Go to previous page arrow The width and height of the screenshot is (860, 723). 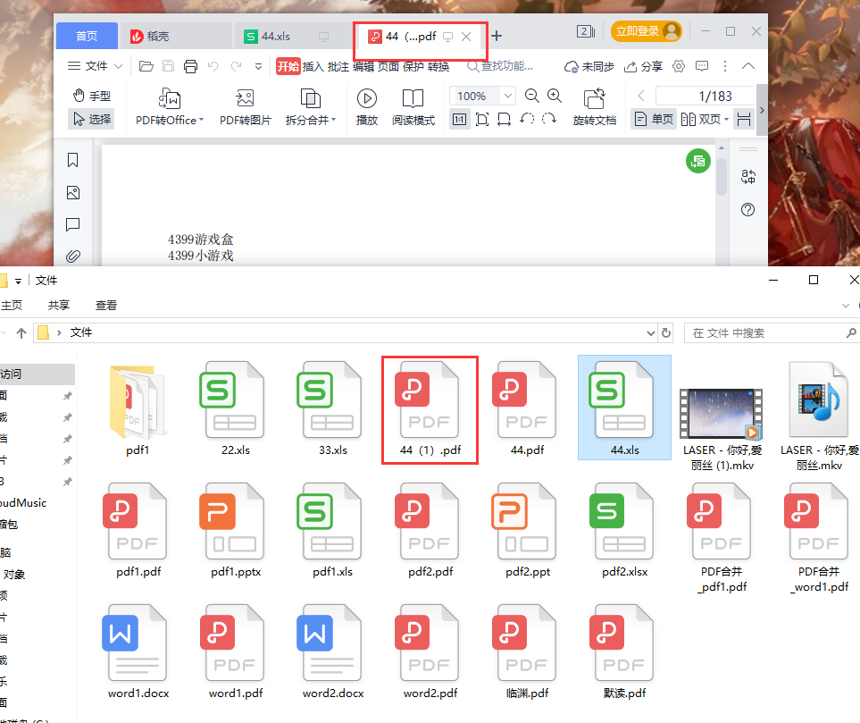[x=641, y=96]
